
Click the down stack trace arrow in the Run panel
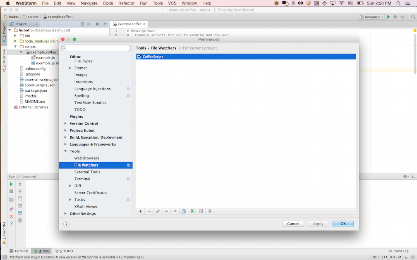[20, 191]
